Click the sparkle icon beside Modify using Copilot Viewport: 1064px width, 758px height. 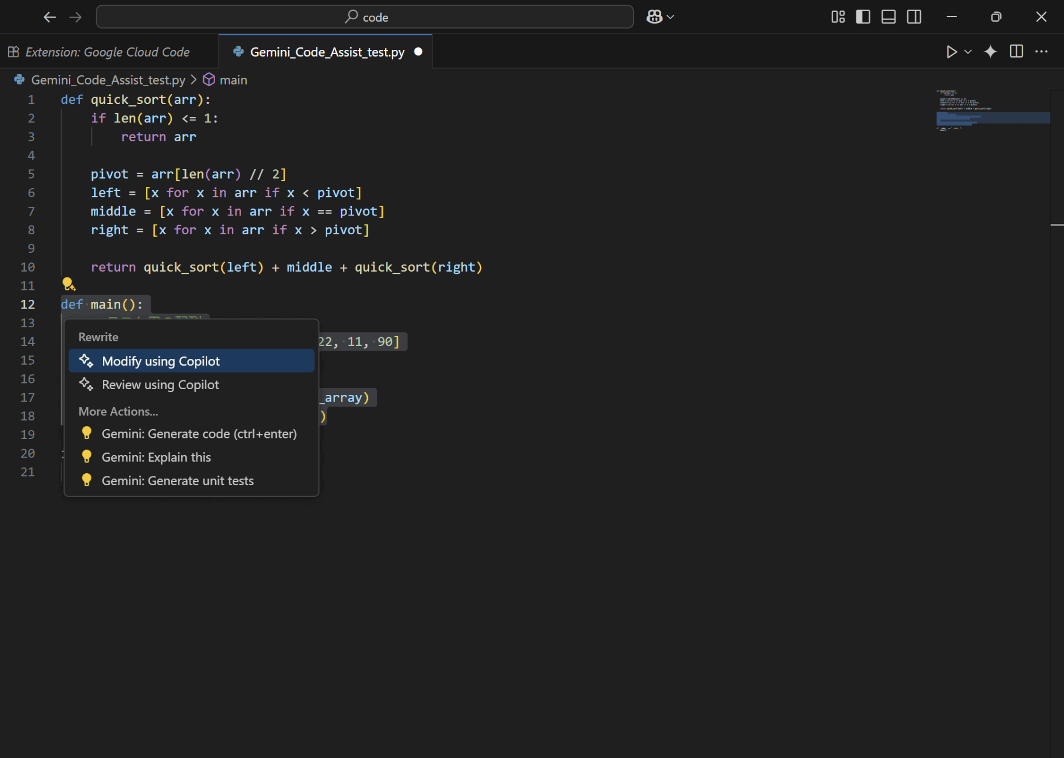pos(86,361)
